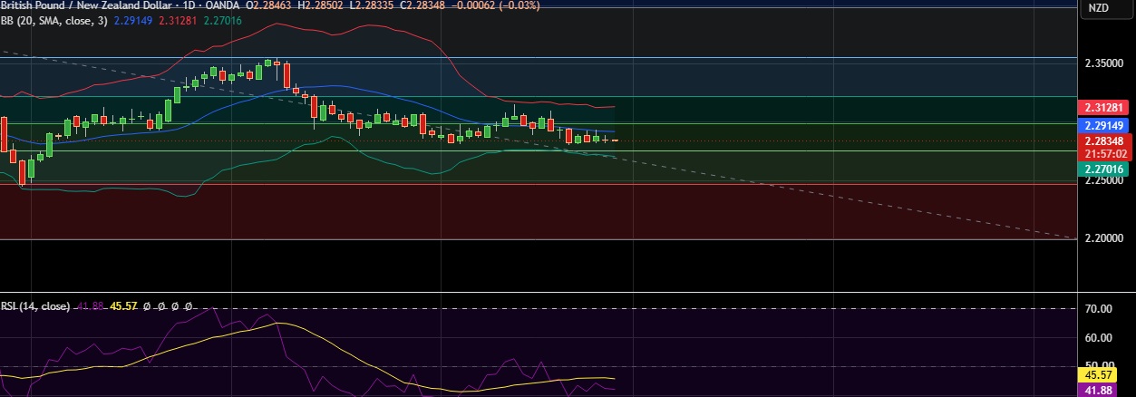Click the red 2.31281 upper band price label
The height and width of the screenshot is (397, 1136).
(1102, 107)
